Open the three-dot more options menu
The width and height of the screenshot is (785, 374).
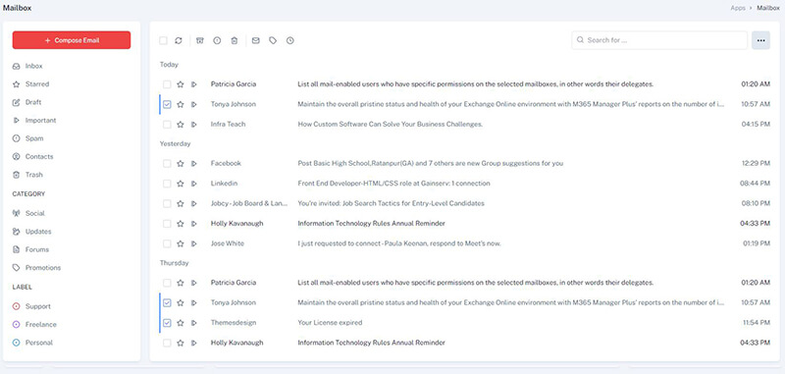pyautogui.click(x=760, y=40)
